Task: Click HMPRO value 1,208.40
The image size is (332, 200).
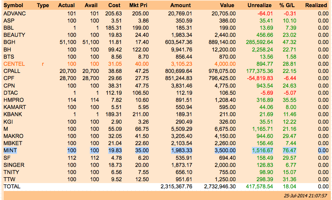Action: 225,100
